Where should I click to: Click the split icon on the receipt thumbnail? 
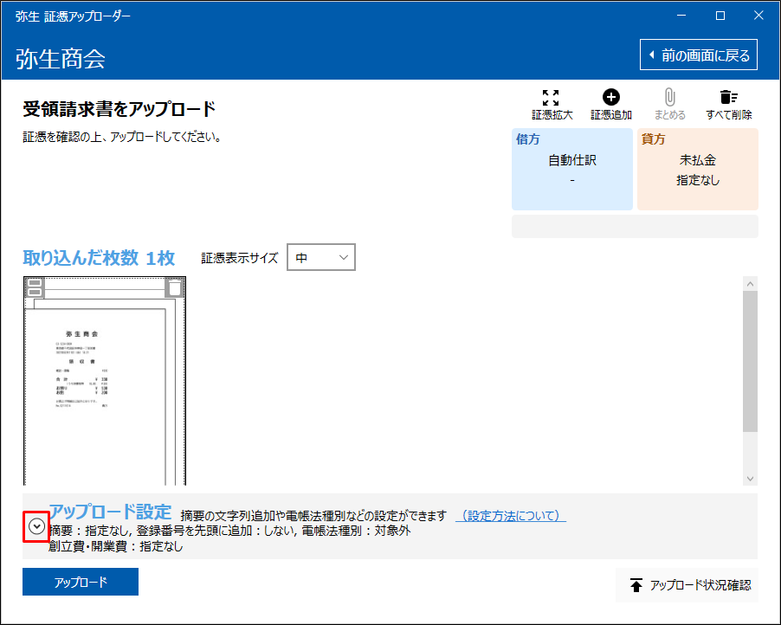(35, 287)
